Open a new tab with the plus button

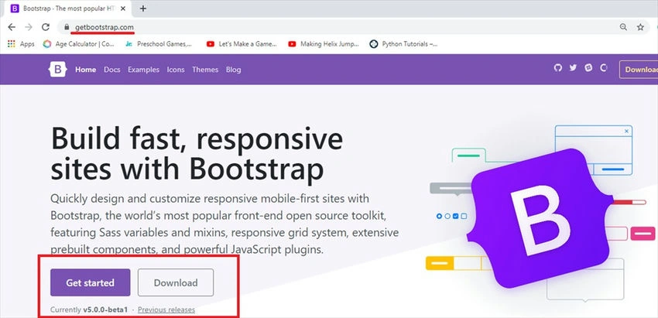[143, 9]
